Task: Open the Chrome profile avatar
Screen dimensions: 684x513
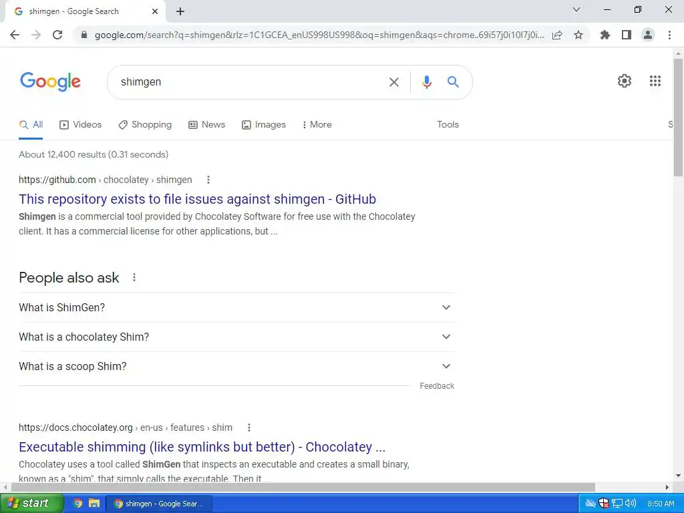Action: 648,35
